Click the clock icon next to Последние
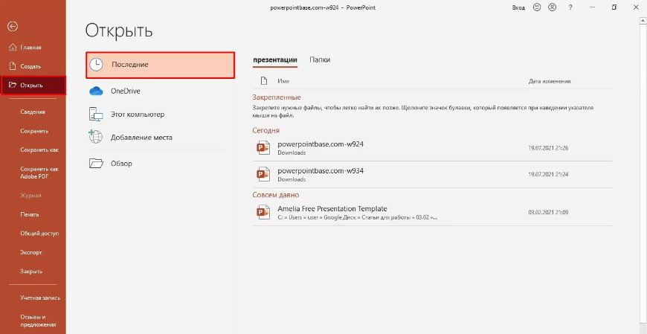 click(x=96, y=65)
